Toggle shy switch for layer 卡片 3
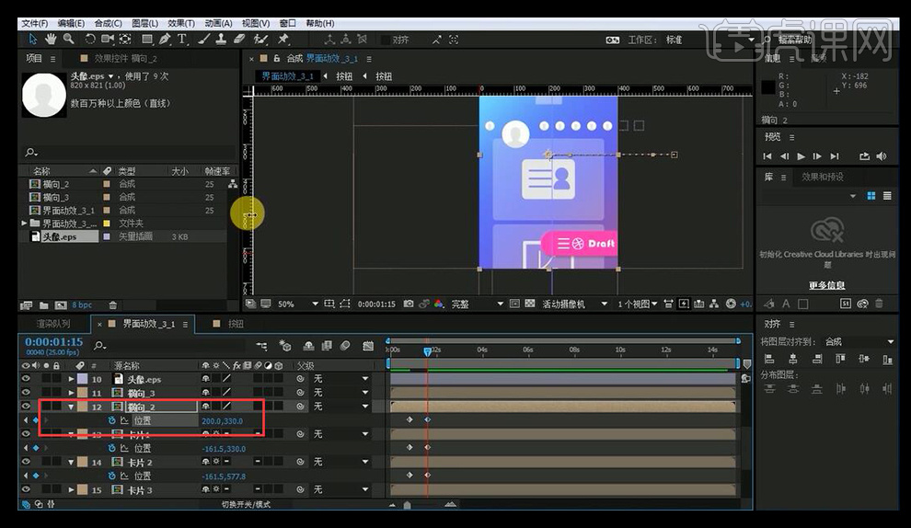The width and height of the screenshot is (911, 528). [205, 489]
